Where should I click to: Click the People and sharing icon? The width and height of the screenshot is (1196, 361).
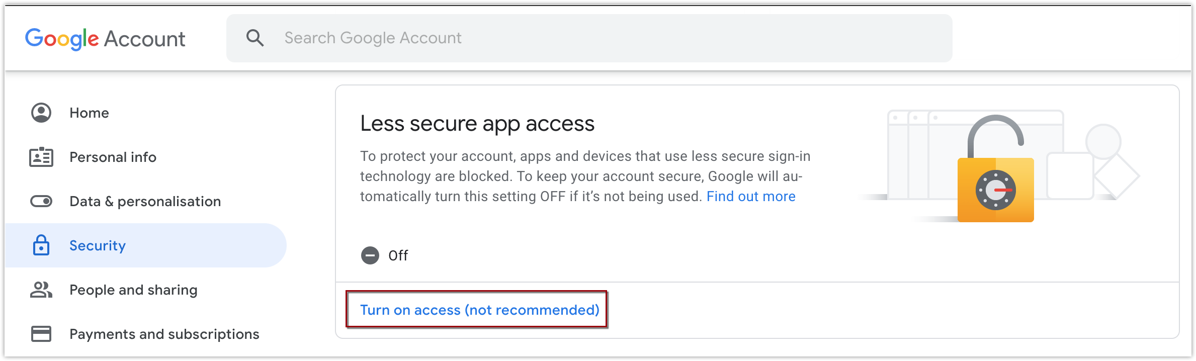click(x=41, y=290)
